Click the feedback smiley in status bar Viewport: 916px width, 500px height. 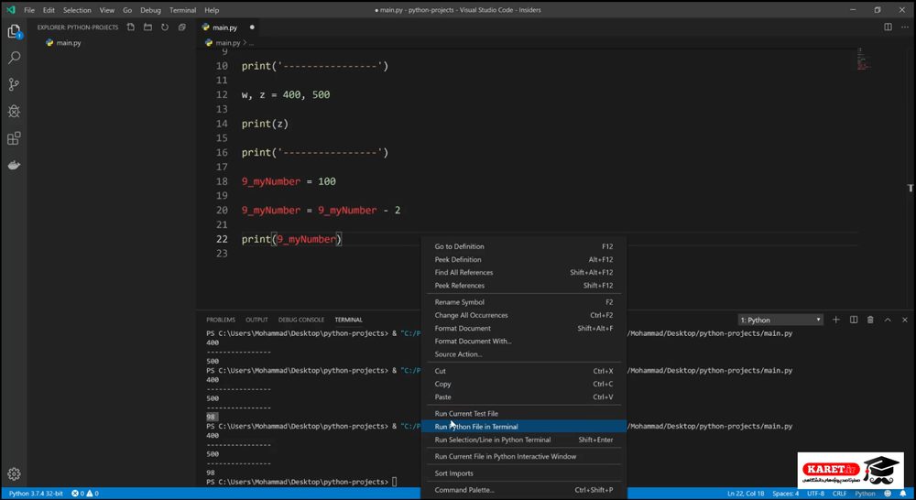888,494
